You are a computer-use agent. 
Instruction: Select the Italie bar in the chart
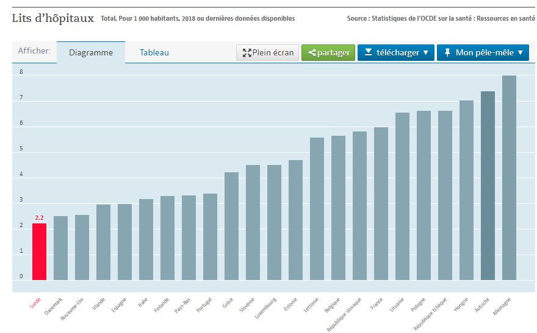click(146, 239)
